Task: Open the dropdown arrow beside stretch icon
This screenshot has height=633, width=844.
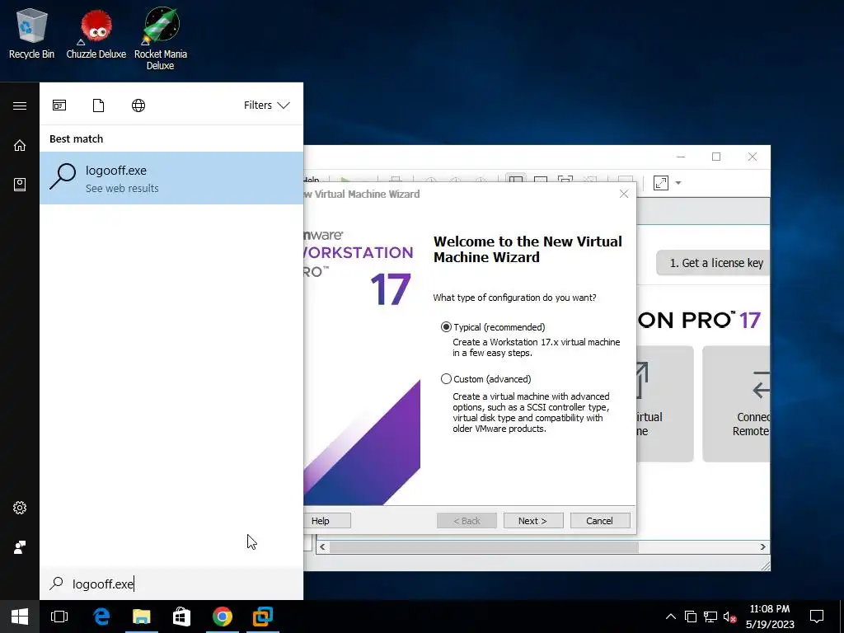Action: pos(678,183)
